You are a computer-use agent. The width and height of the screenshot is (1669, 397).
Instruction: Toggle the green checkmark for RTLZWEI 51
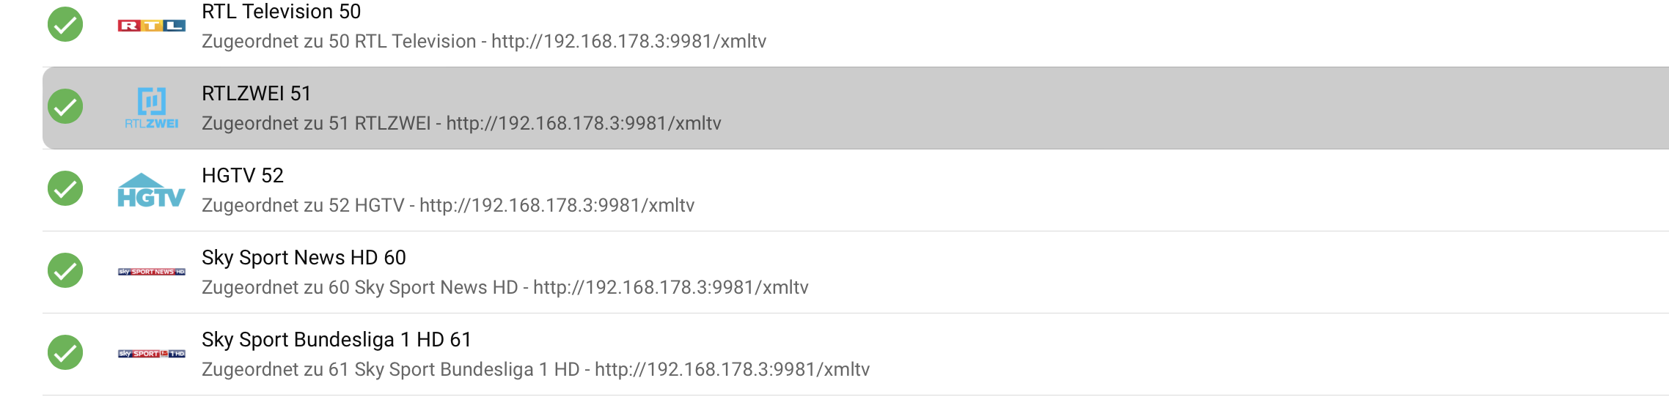(65, 107)
